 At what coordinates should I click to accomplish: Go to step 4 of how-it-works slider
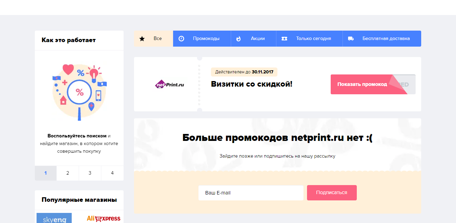112,173
